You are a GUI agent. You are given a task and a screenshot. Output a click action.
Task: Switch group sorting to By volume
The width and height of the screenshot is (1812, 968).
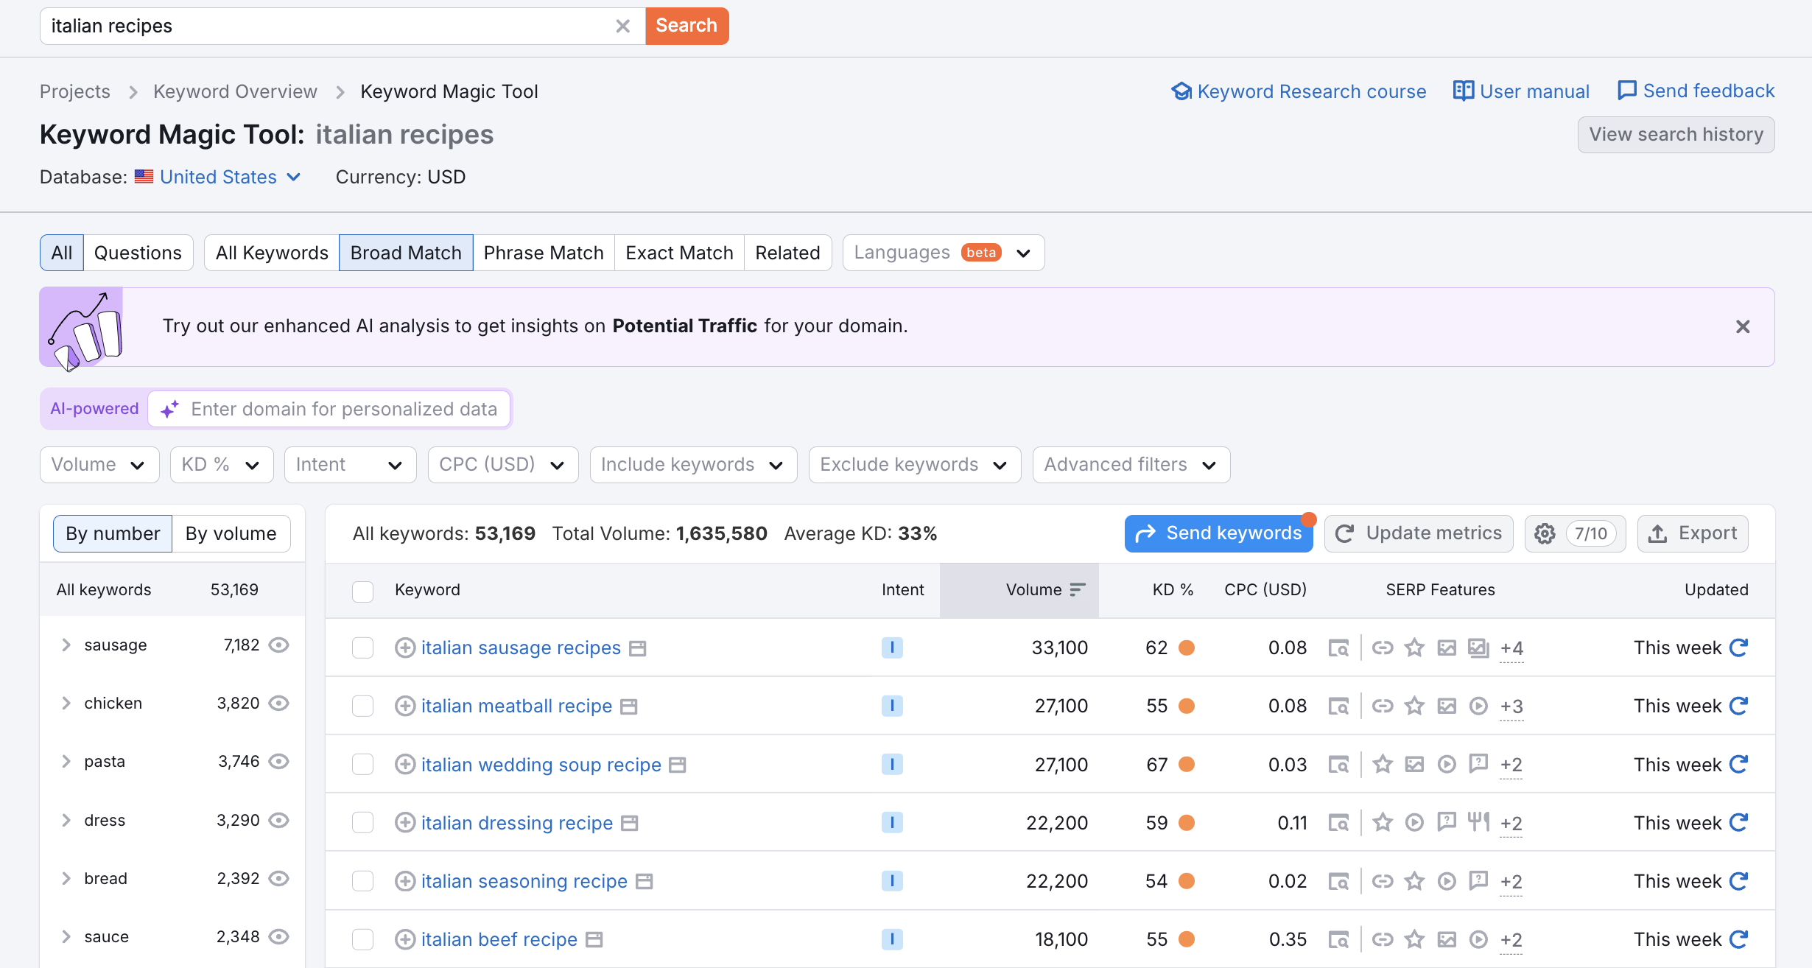click(x=231, y=533)
